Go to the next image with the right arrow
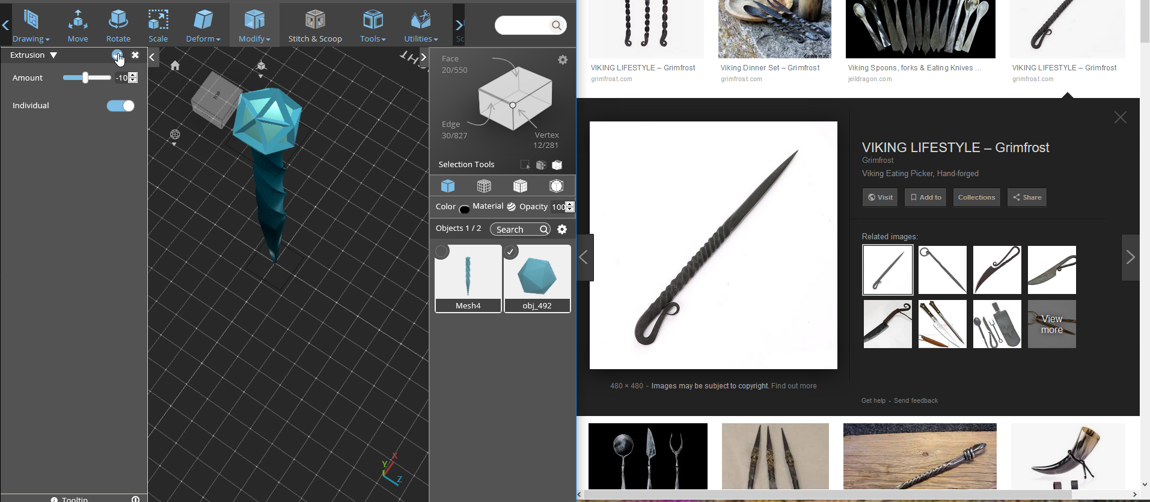This screenshot has width=1150, height=502. click(1130, 257)
